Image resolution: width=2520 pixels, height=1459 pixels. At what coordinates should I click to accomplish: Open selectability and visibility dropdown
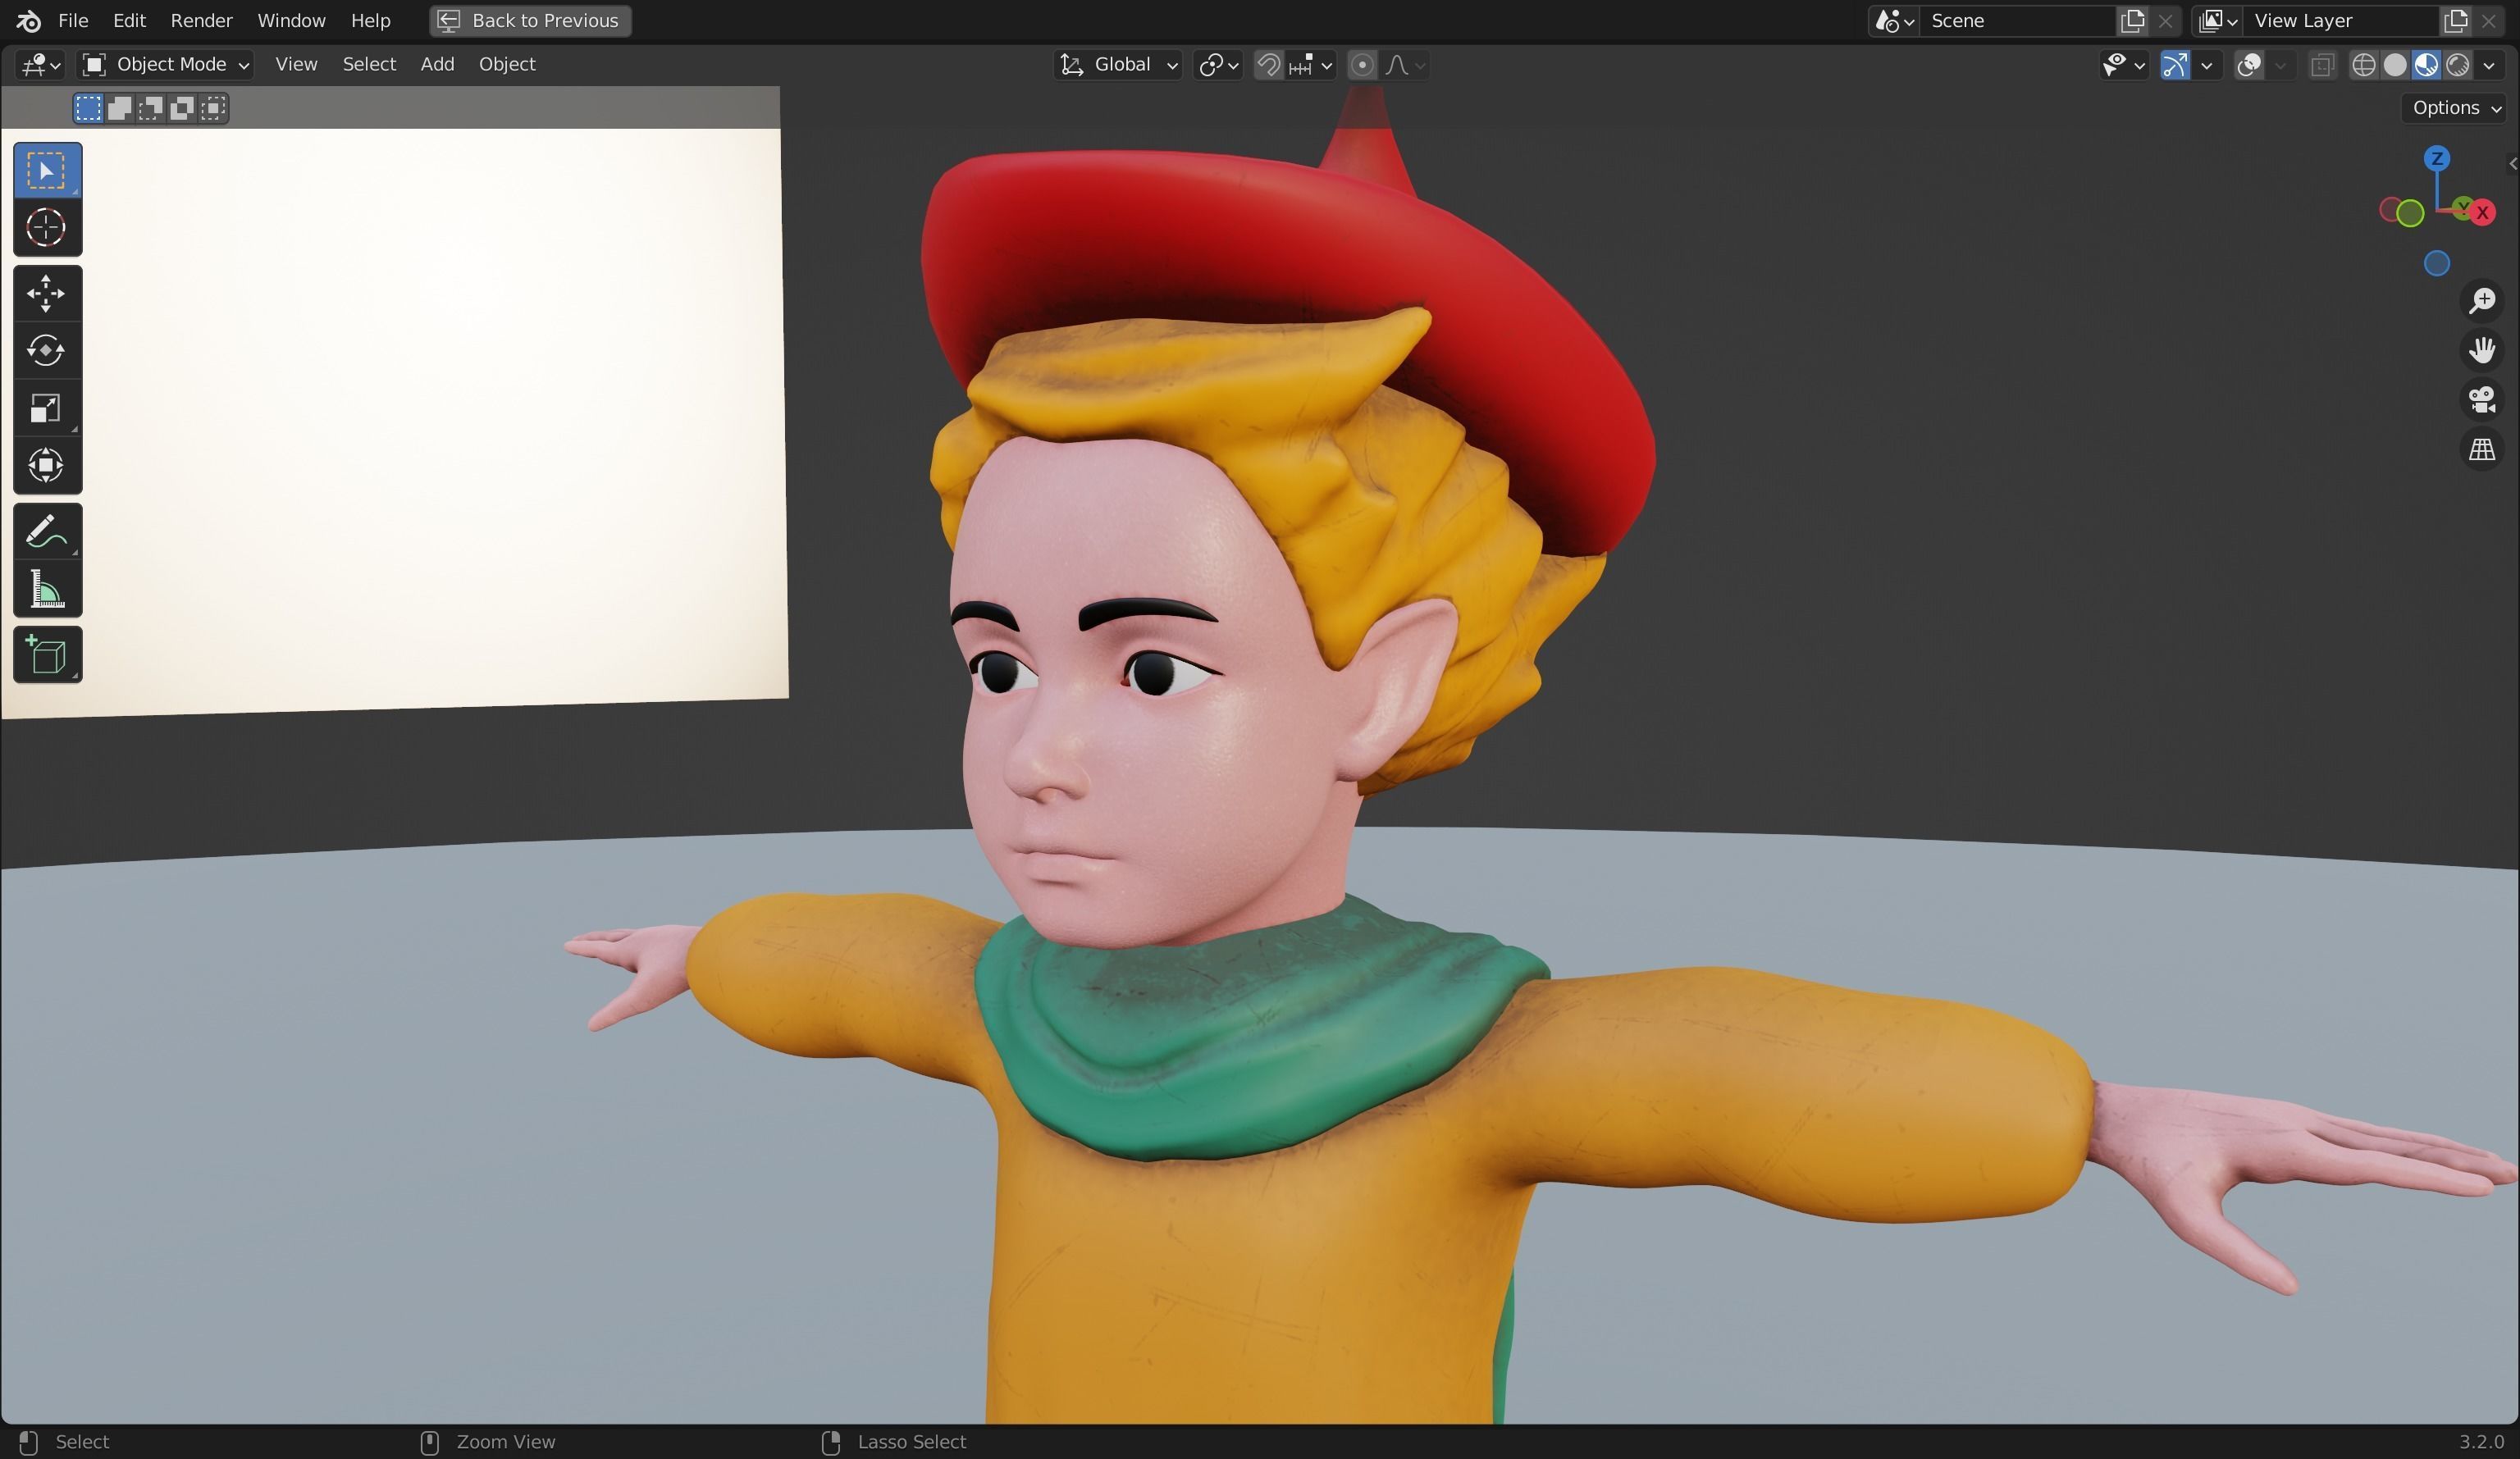point(2124,65)
